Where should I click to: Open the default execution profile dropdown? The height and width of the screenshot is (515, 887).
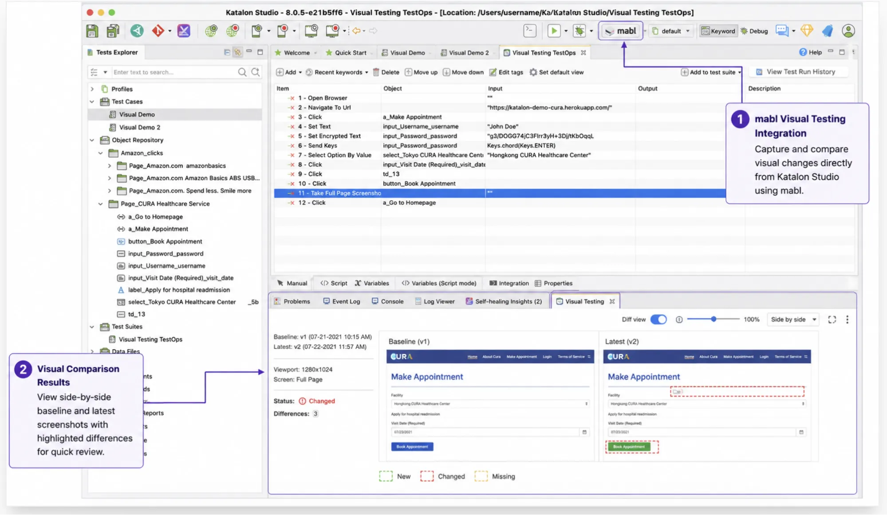click(x=671, y=31)
